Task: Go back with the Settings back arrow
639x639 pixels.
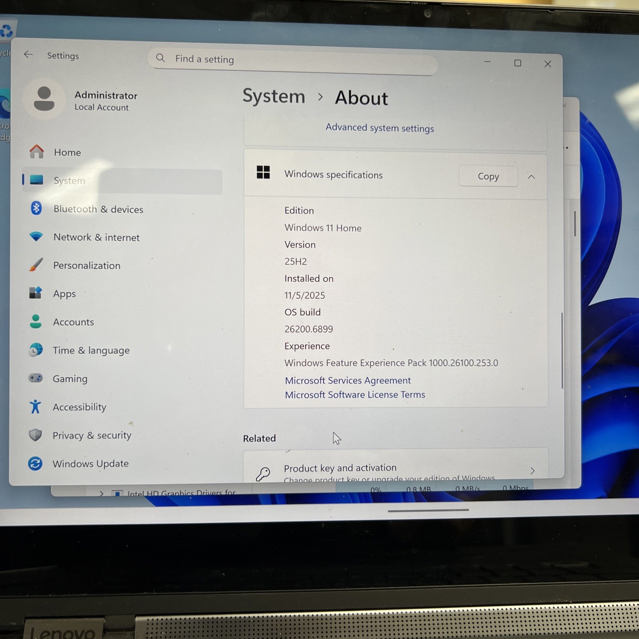Action: click(28, 54)
